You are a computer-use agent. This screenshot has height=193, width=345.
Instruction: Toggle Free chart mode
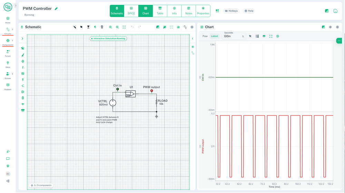tap(205, 36)
